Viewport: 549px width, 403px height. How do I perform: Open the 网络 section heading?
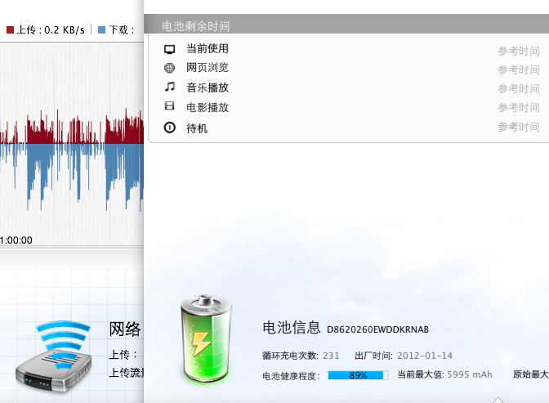[125, 329]
